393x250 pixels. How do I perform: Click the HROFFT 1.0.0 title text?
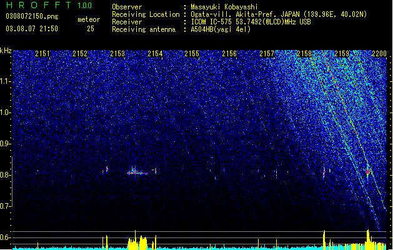49,5
